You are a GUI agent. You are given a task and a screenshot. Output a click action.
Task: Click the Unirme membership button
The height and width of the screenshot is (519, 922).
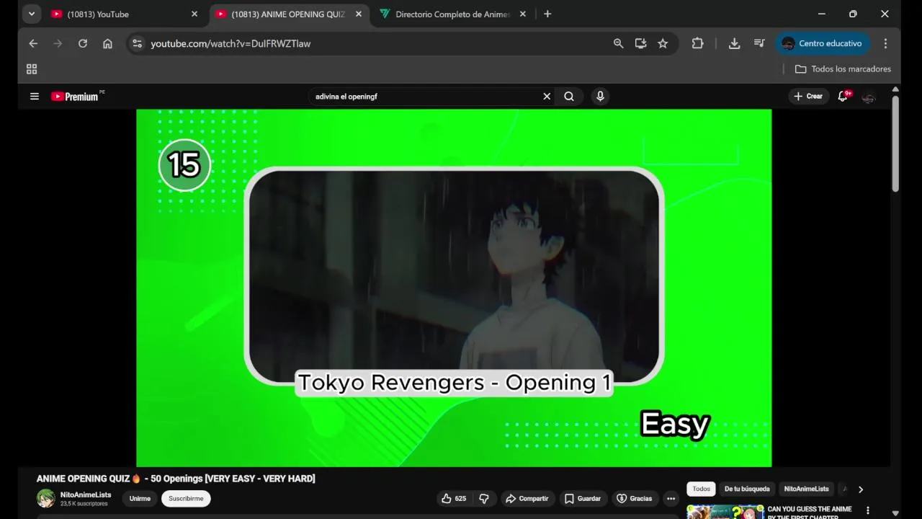click(140, 498)
